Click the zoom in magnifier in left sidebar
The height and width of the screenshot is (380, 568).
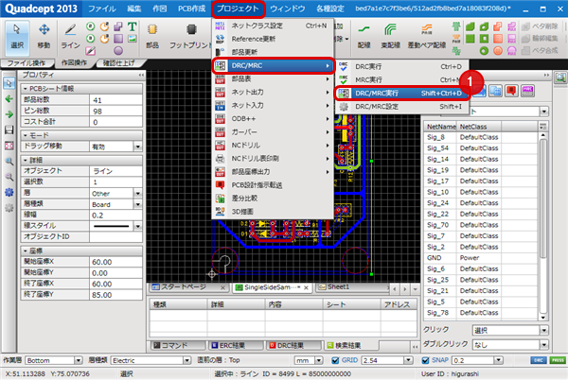(x=9, y=161)
